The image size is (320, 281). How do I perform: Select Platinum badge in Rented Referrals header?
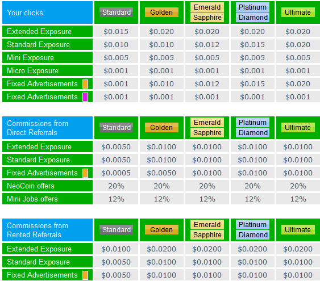click(x=253, y=225)
